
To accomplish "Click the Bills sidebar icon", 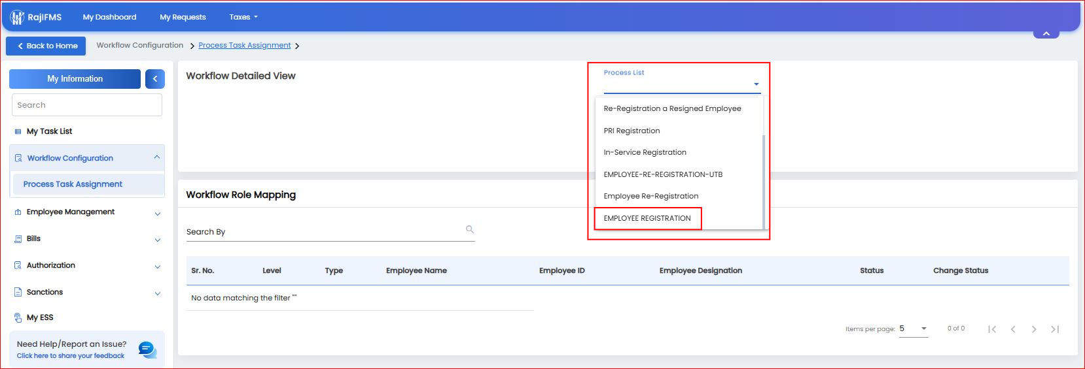I will (18, 239).
